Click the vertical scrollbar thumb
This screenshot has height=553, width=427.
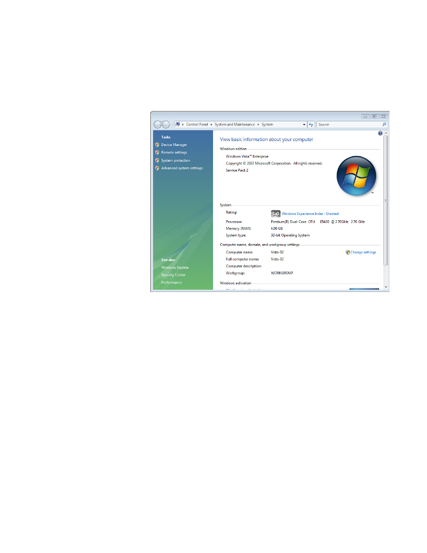pyautogui.click(x=386, y=201)
